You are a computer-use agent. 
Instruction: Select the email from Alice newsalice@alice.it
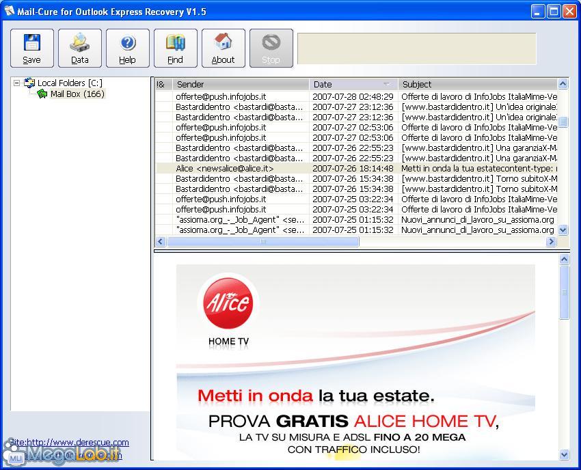[x=356, y=169]
